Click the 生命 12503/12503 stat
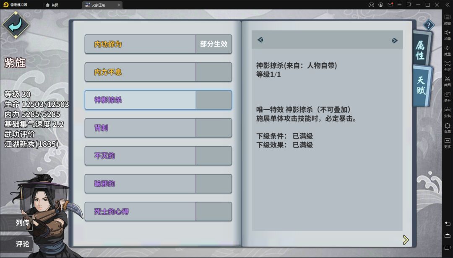 [36, 104]
